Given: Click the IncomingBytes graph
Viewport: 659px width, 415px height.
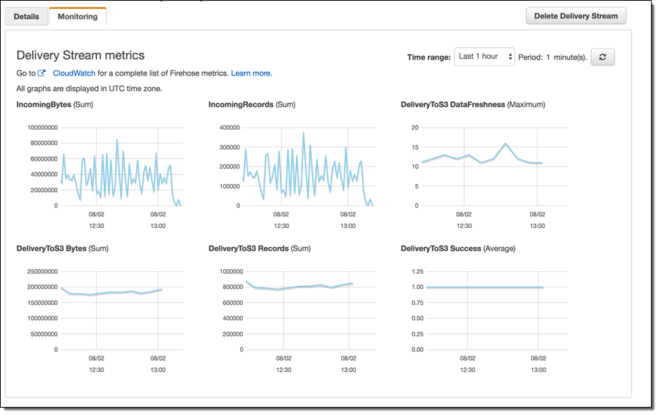Looking at the screenshot, I should (x=121, y=166).
